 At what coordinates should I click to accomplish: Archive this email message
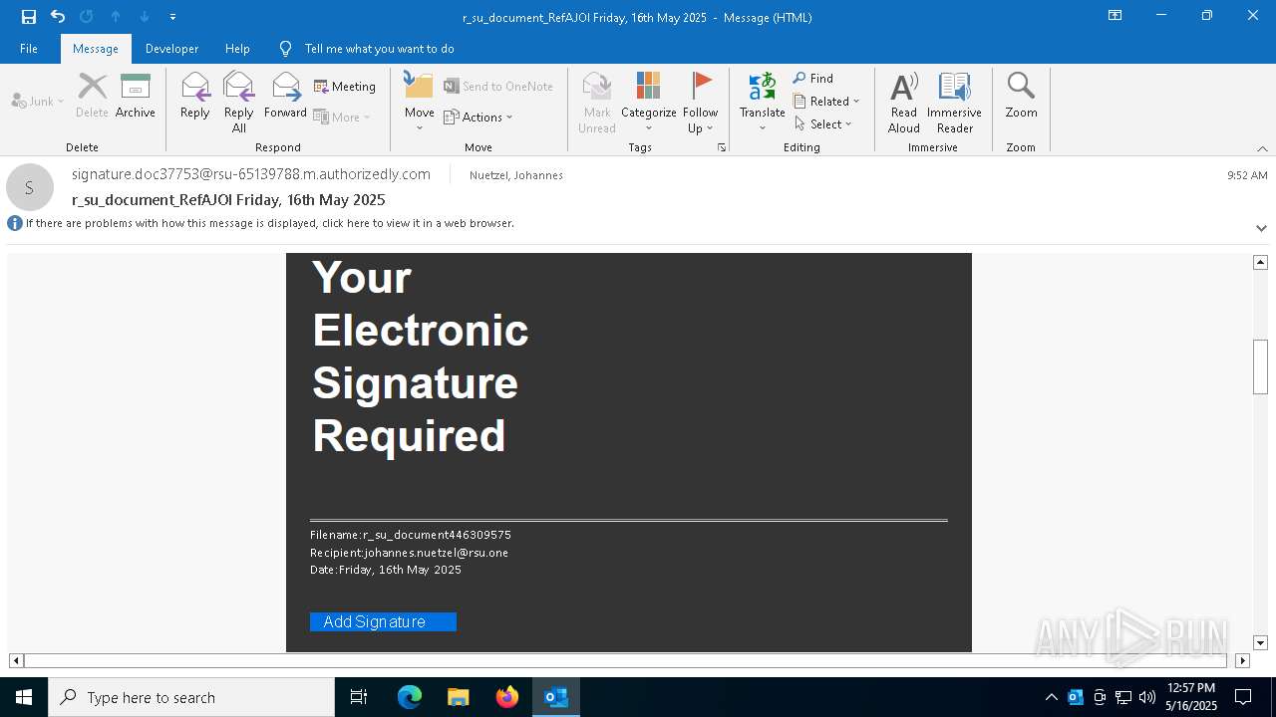click(x=136, y=97)
